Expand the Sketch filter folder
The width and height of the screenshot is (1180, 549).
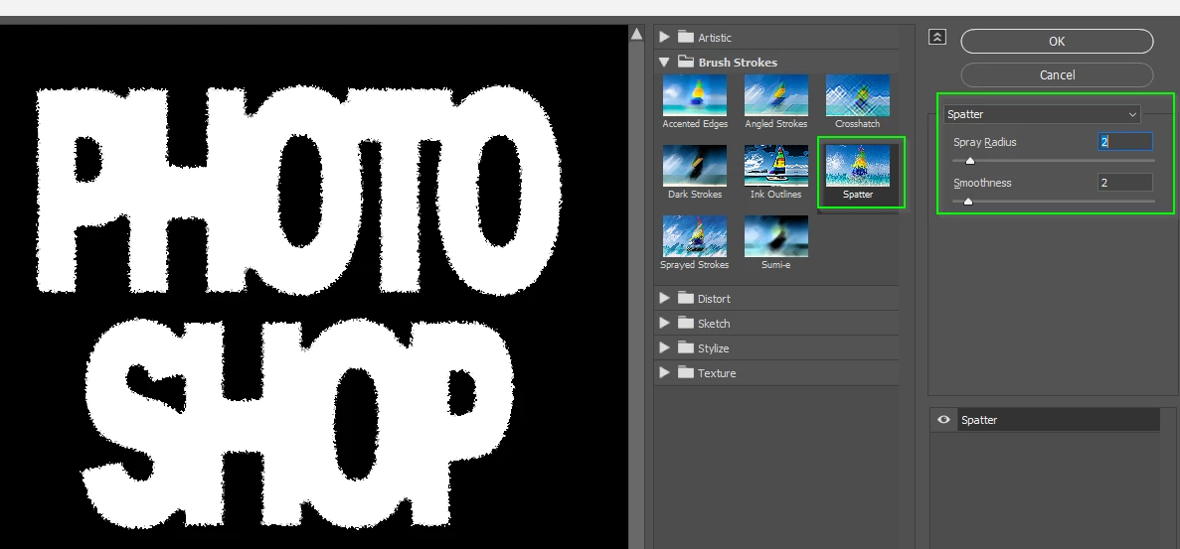pyautogui.click(x=664, y=323)
